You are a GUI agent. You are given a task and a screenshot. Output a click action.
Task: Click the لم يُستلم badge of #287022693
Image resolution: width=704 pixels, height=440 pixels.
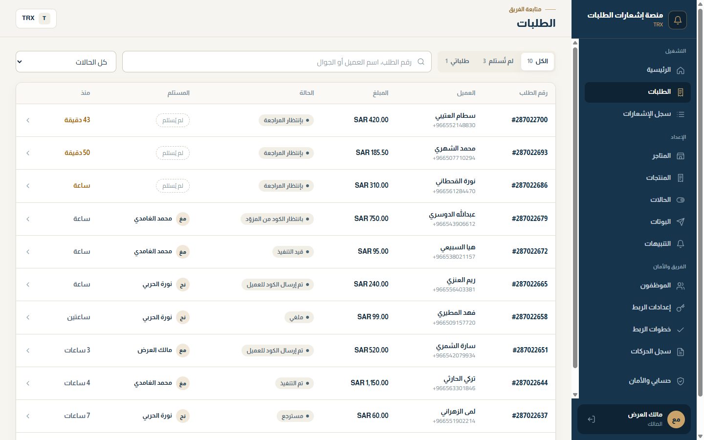[x=173, y=153]
